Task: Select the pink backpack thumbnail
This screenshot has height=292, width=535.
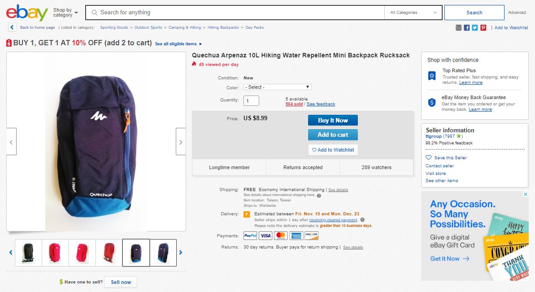Action: click(55, 253)
